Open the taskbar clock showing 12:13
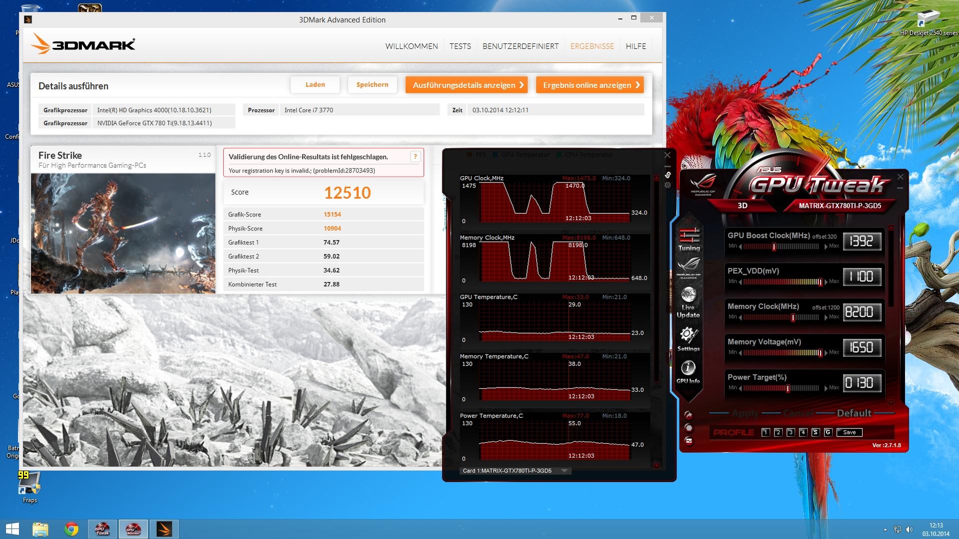Viewport: 959px width, 539px height. 936,529
